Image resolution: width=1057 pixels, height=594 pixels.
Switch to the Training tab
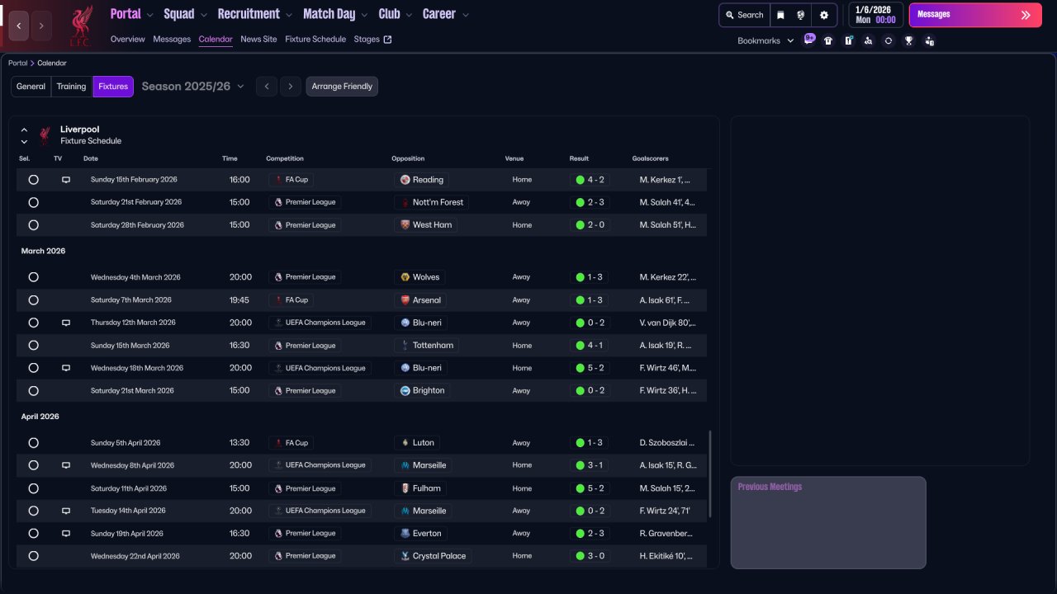tap(71, 87)
